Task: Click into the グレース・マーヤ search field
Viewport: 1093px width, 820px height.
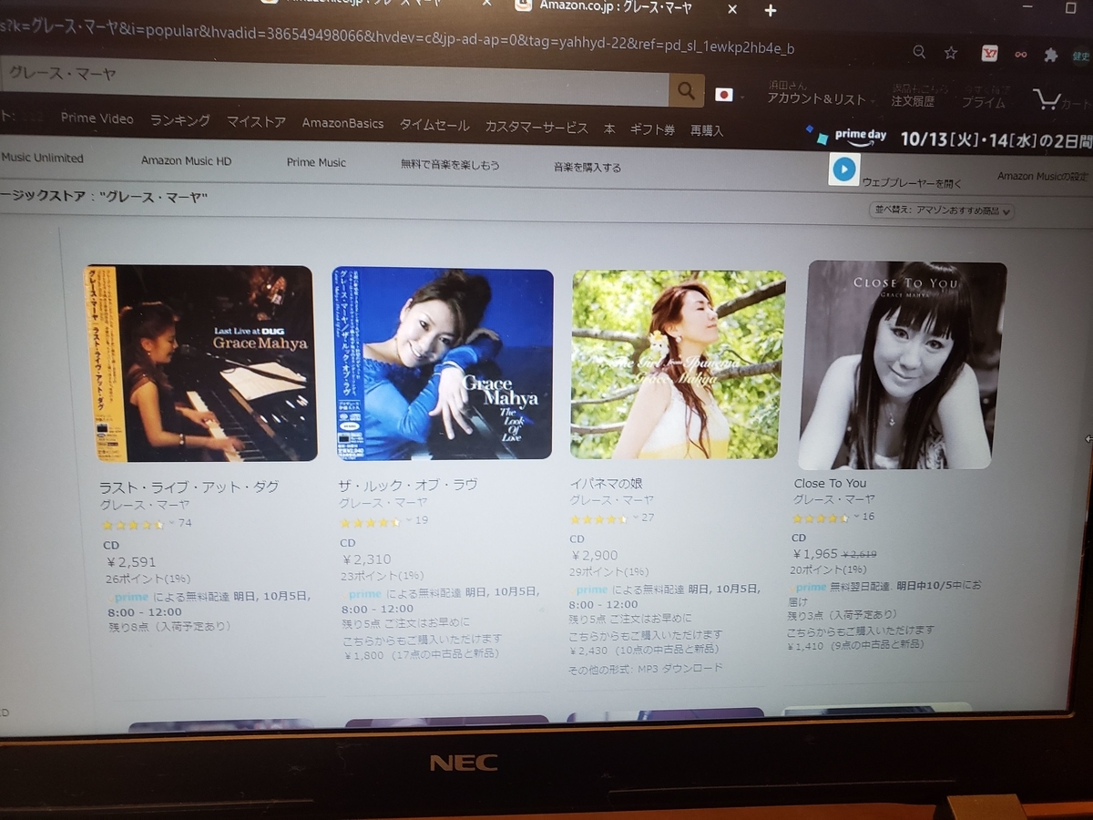Action: (x=334, y=84)
